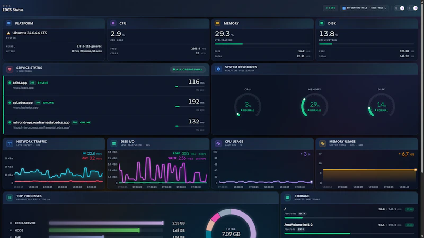Click the Ubuntu warning triangle icon
The height and width of the screenshot is (238, 424).
coord(8,33)
